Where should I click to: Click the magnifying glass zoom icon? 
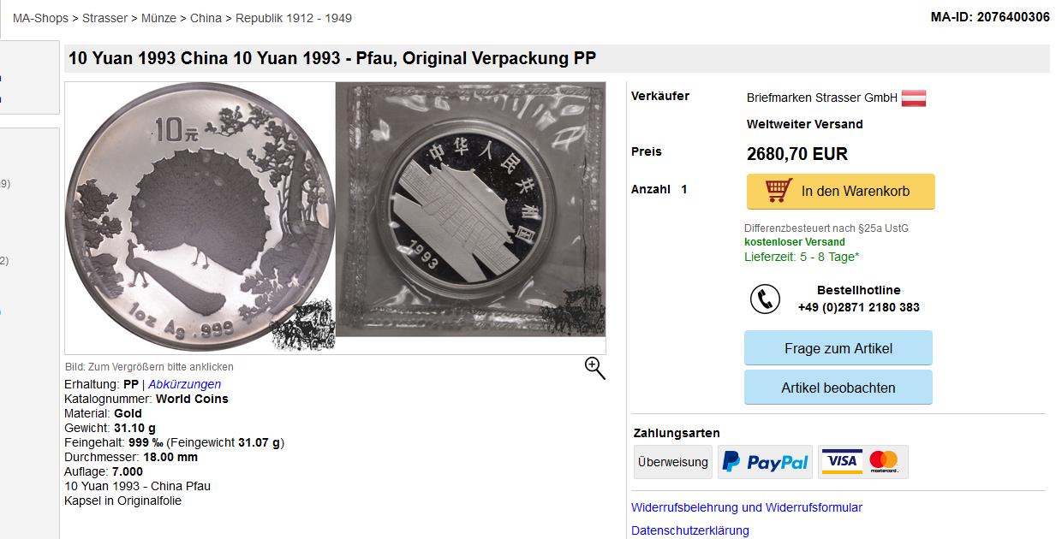pyautogui.click(x=595, y=368)
